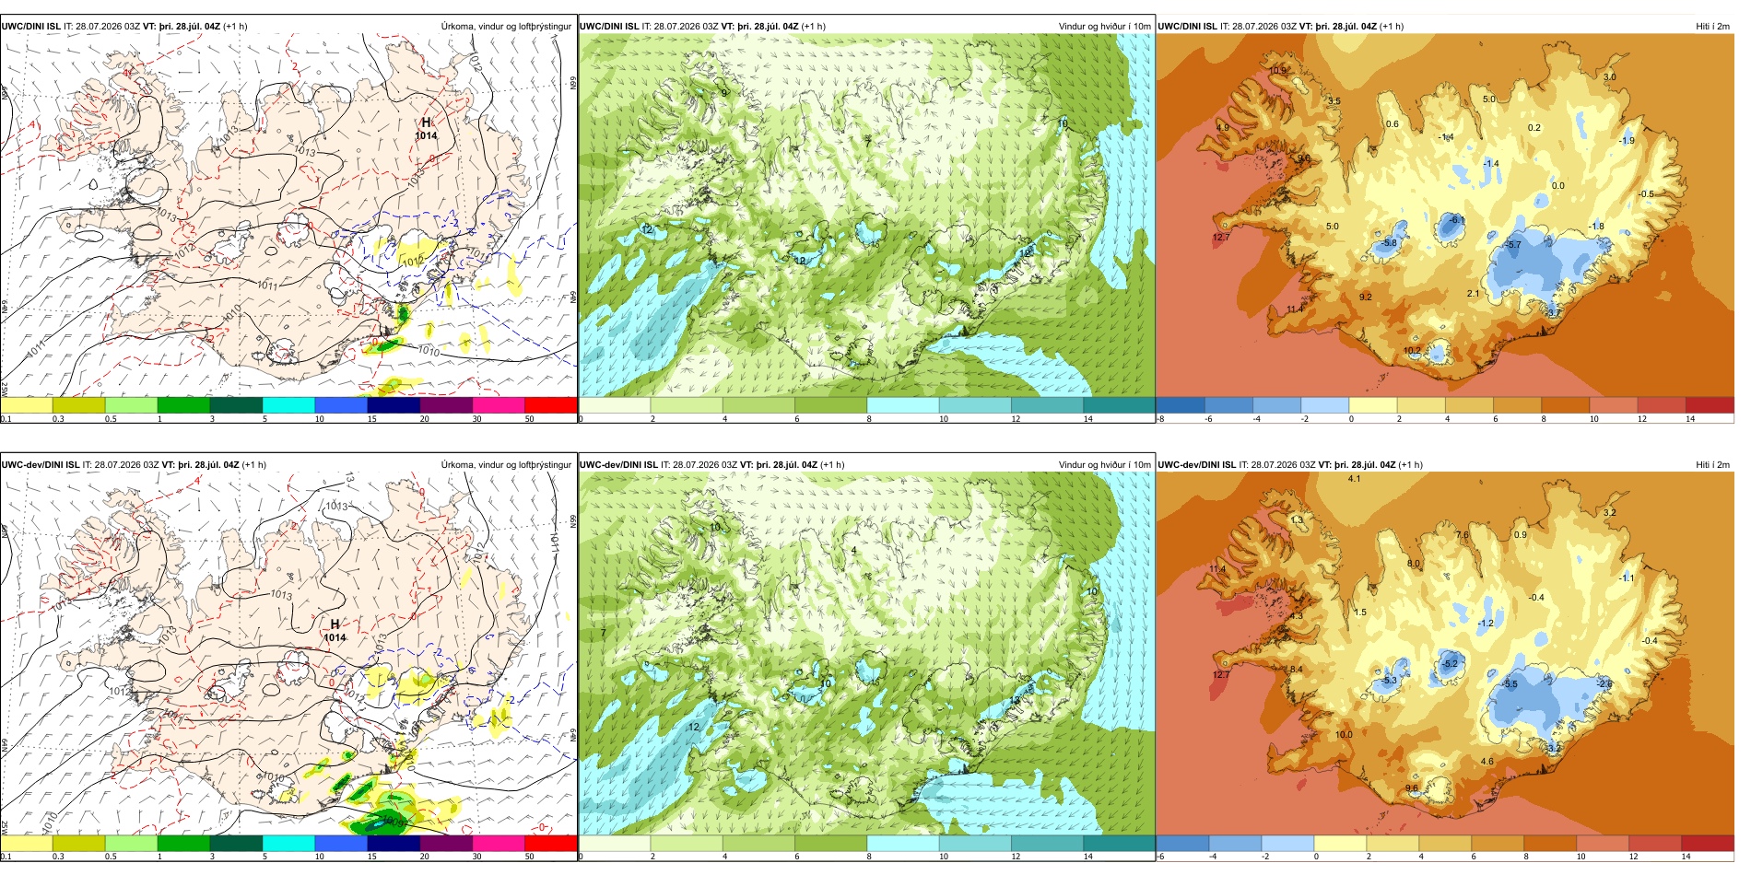Pick the magenta 30–50 swatch in top precipitation legend
This screenshot has width=1751, height=875.
click(x=499, y=405)
